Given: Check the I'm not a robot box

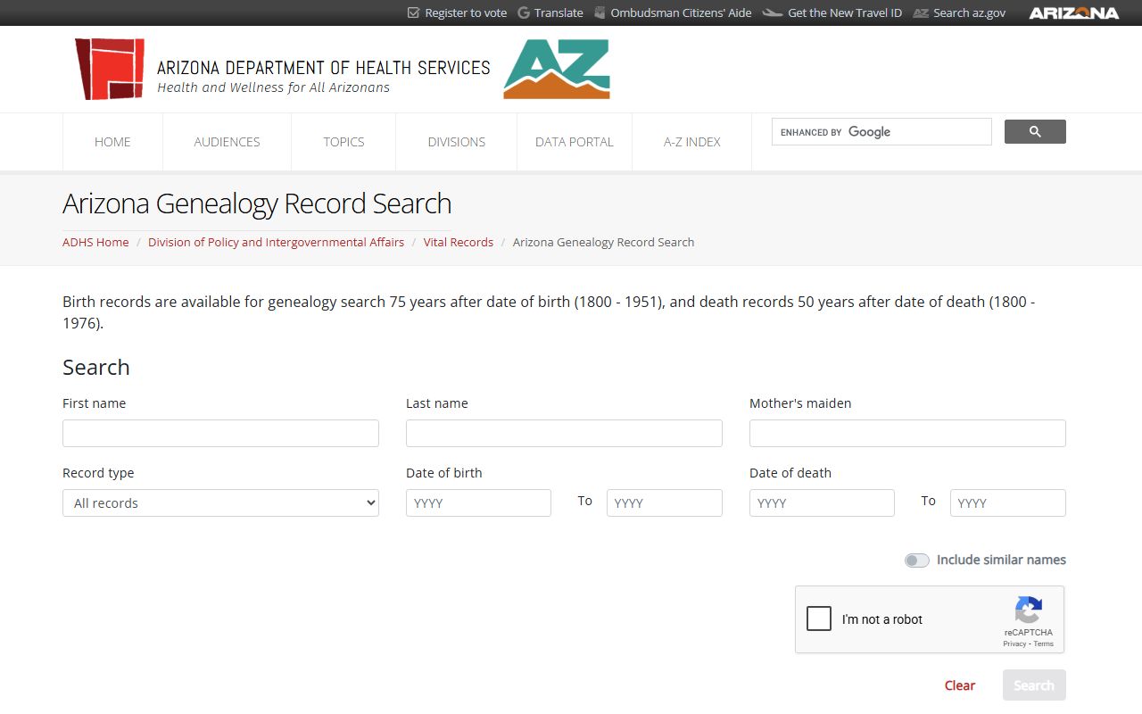Looking at the screenshot, I should [x=819, y=619].
